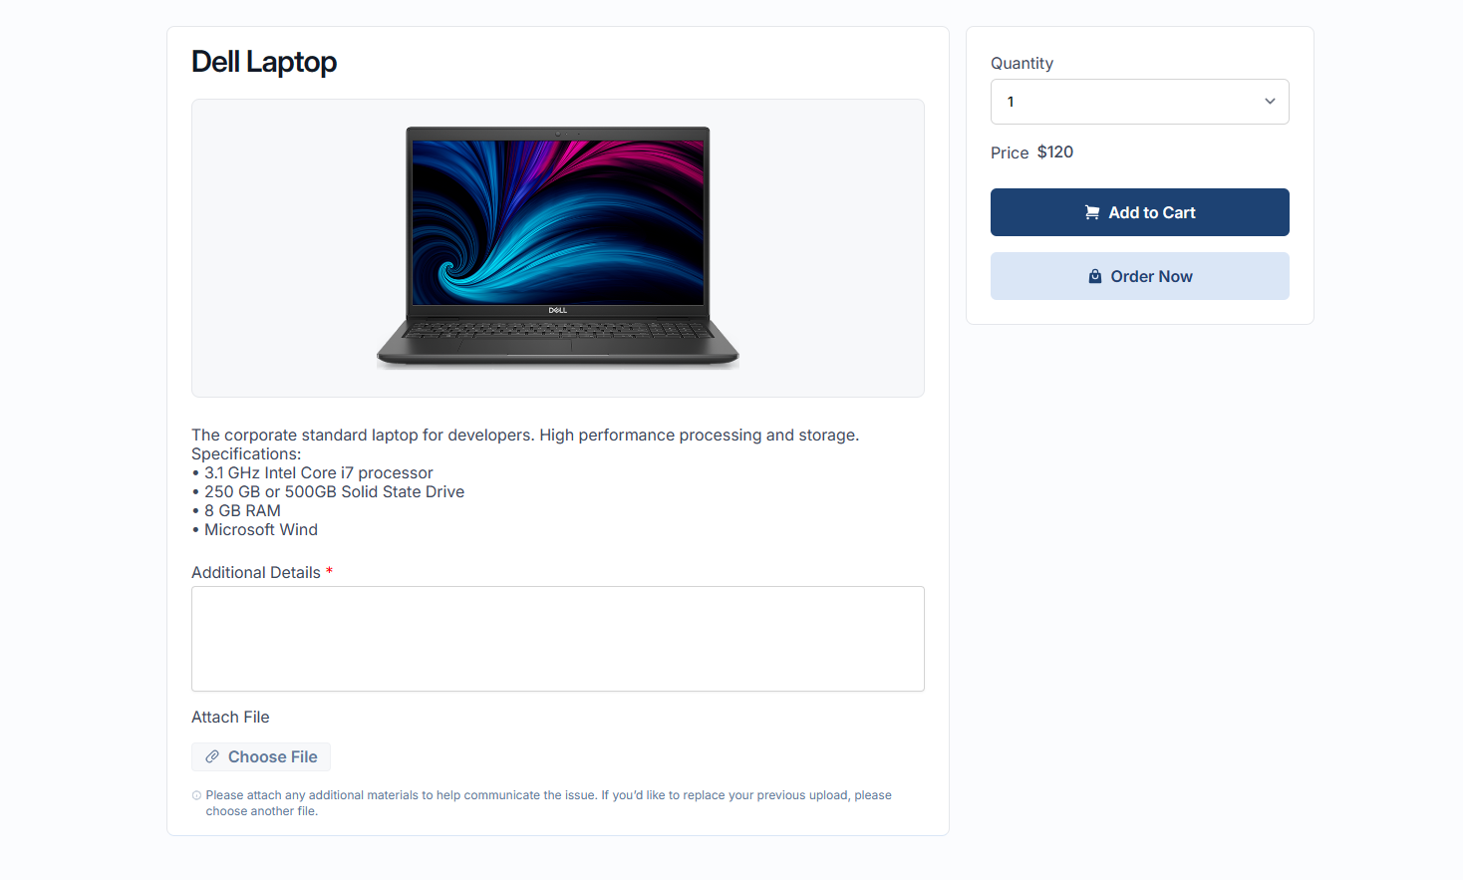The image size is (1463, 880).
Task: Click the red required asterisk next to Additional Details
Action: point(329,571)
